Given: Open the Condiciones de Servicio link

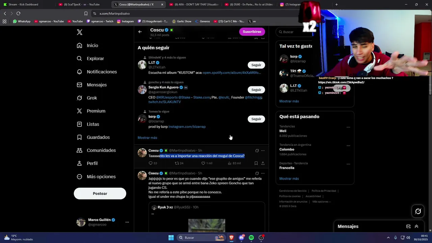Looking at the screenshot, I should 293,191.
